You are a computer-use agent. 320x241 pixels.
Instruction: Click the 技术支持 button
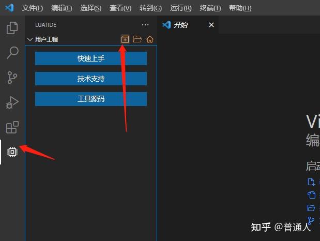click(x=91, y=79)
